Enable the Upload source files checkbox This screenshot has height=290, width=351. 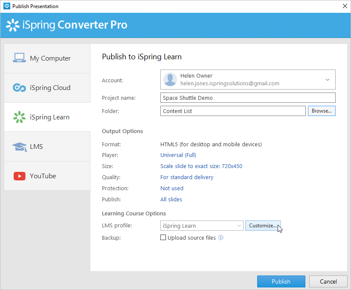point(163,238)
